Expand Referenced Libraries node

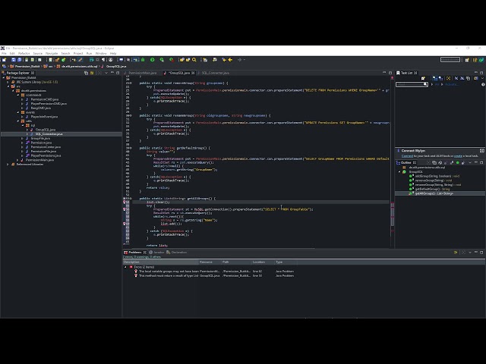click(8, 165)
